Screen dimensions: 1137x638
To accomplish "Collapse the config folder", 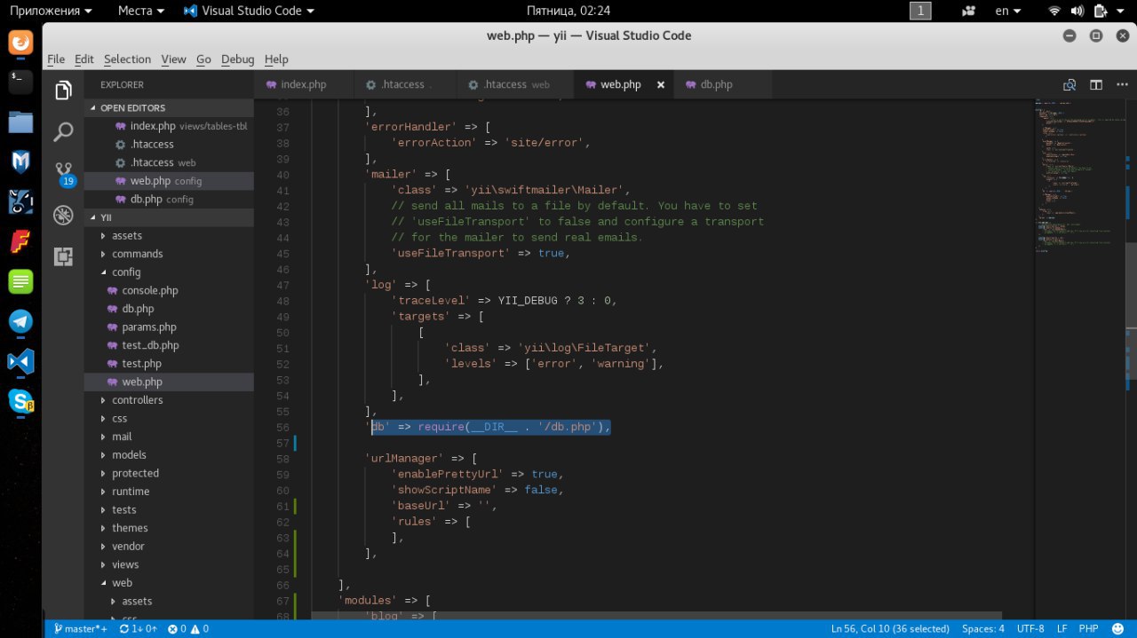I will 126,272.
